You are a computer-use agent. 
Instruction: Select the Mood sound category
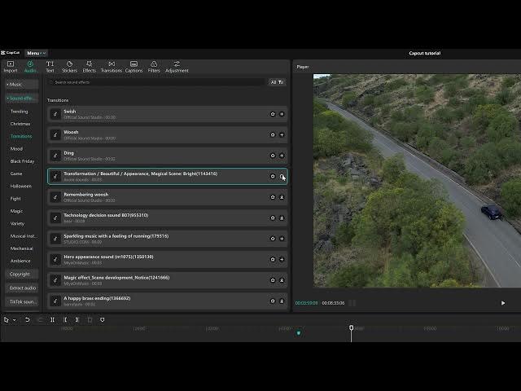16,148
